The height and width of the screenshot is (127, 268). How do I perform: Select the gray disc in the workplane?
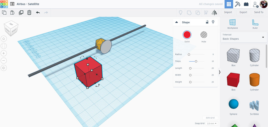pyautogui.click(x=106, y=47)
